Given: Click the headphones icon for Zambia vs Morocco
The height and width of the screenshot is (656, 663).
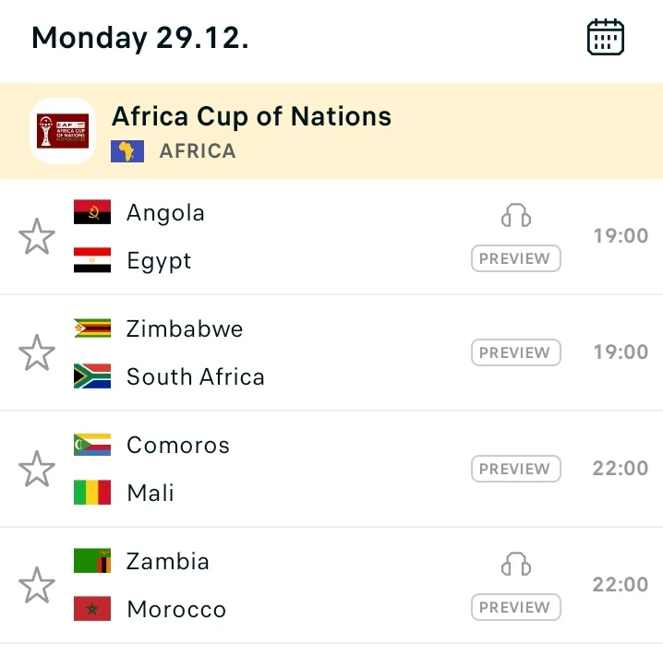Looking at the screenshot, I should point(516,564).
